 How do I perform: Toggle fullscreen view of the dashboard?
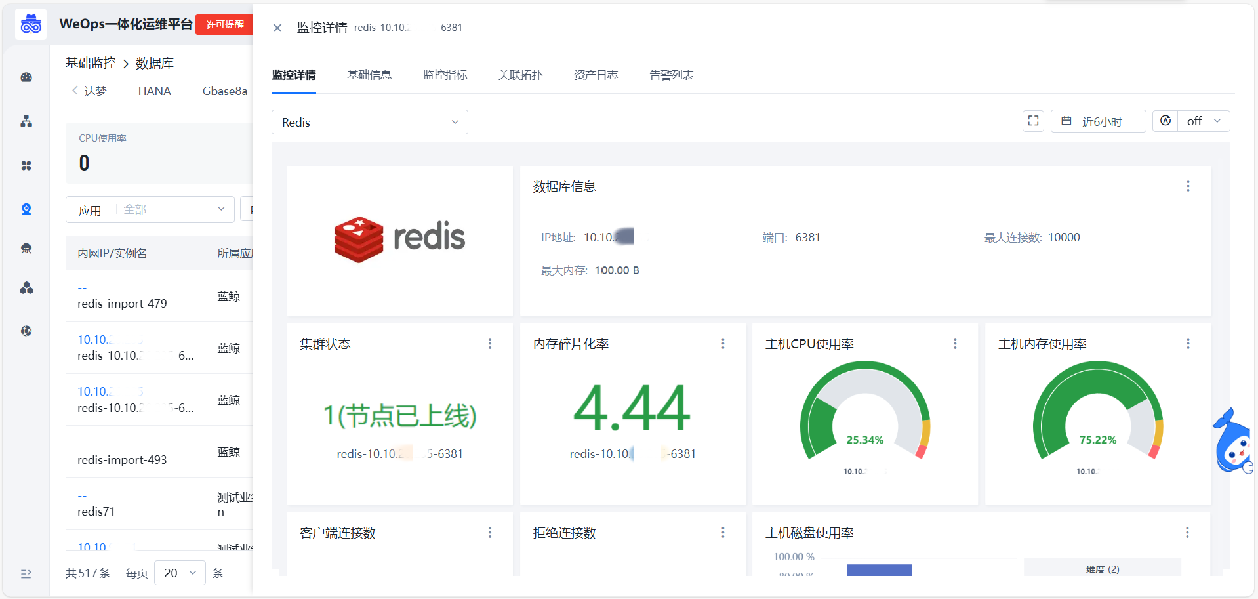(1033, 121)
